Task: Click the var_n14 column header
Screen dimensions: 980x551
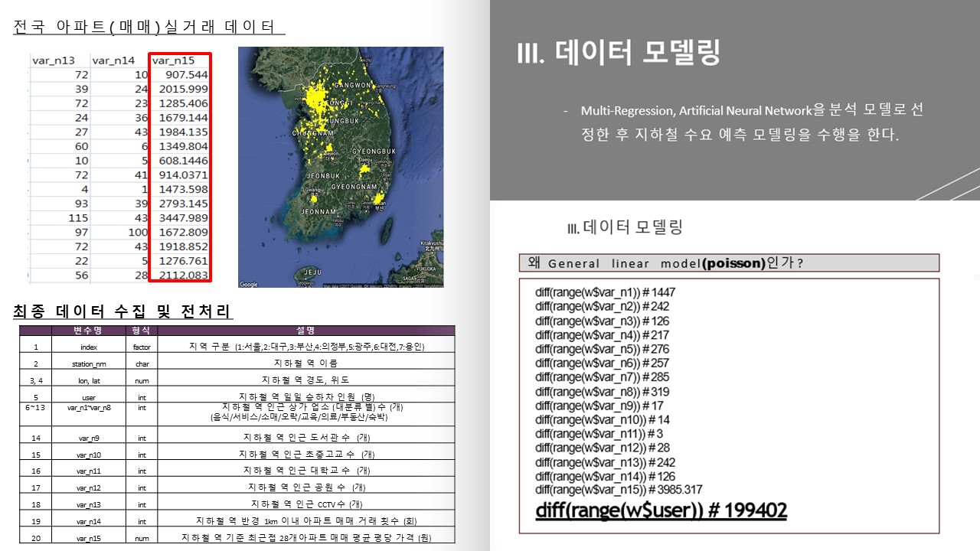Action: (113, 60)
